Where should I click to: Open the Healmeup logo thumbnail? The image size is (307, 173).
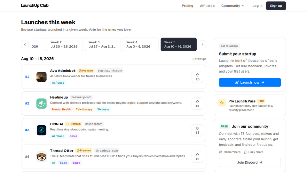(42, 103)
